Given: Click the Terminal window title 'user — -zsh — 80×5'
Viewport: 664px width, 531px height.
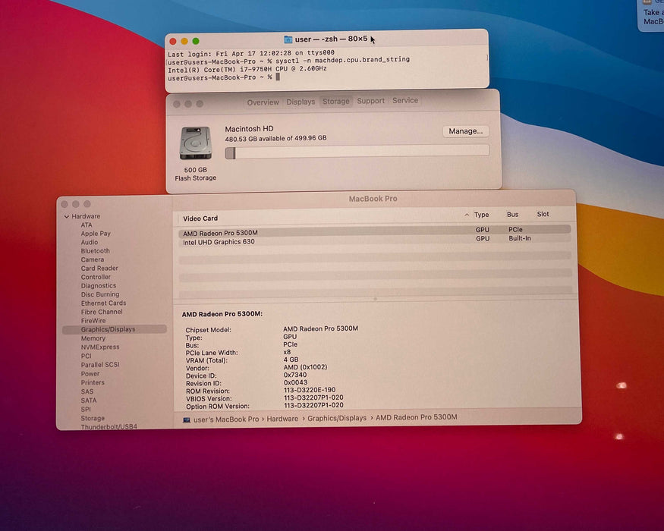Looking at the screenshot, I should pyautogui.click(x=331, y=39).
